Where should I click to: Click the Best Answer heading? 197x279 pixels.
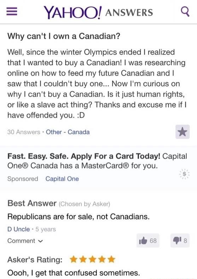pos(32,203)
